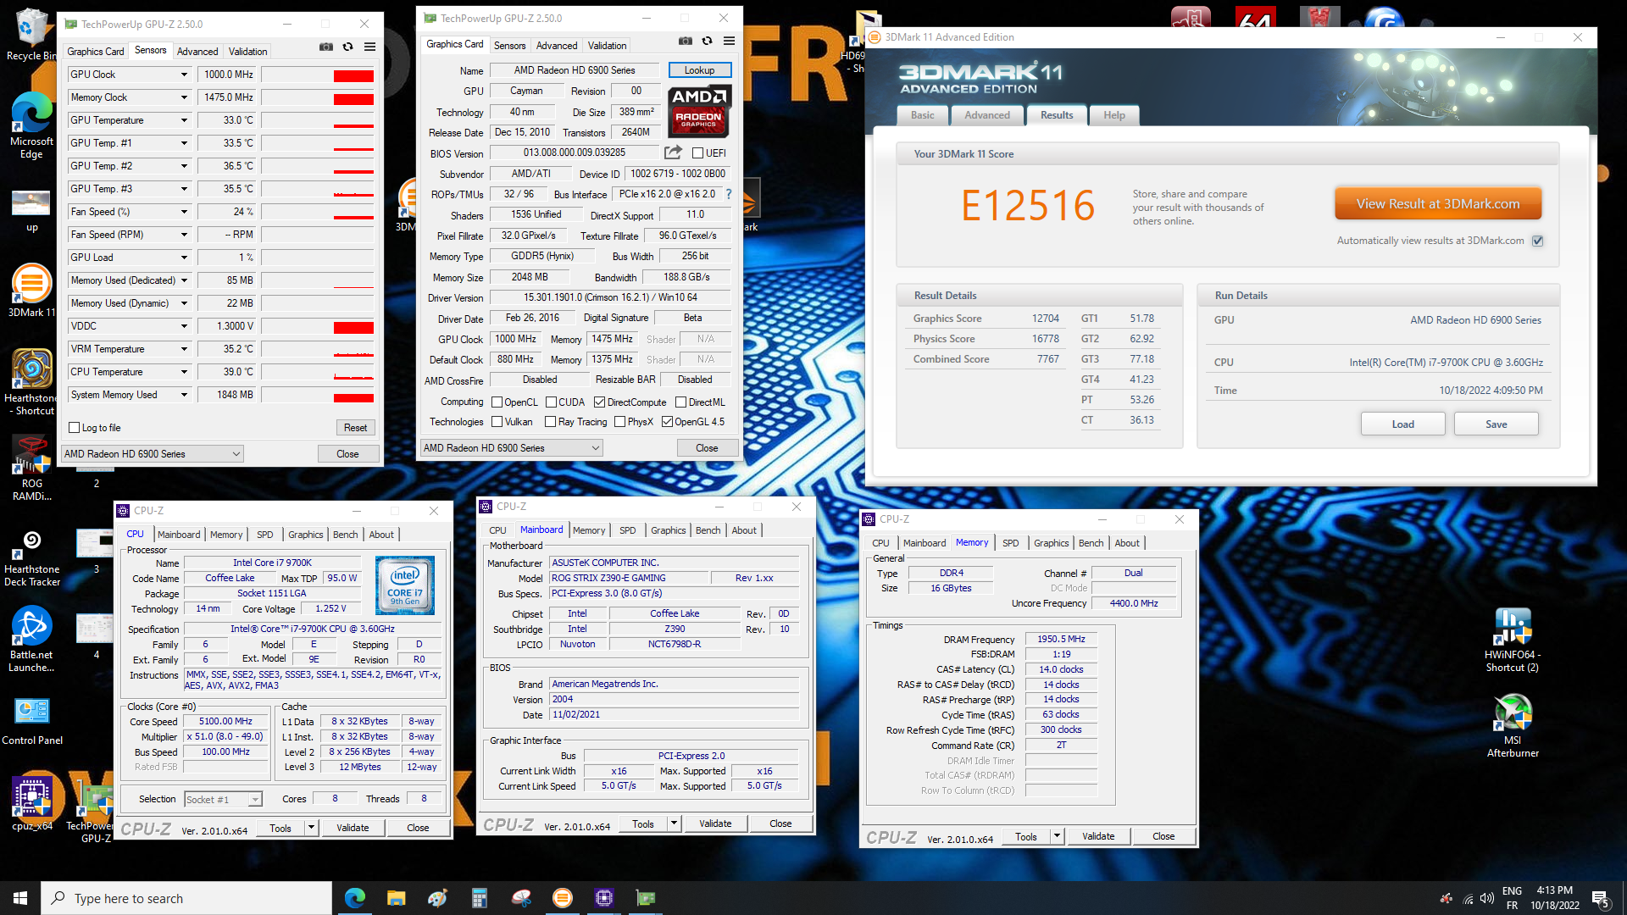
Task: Open the 3DMark 11 desktop shortcut
Action: point(31,291)
